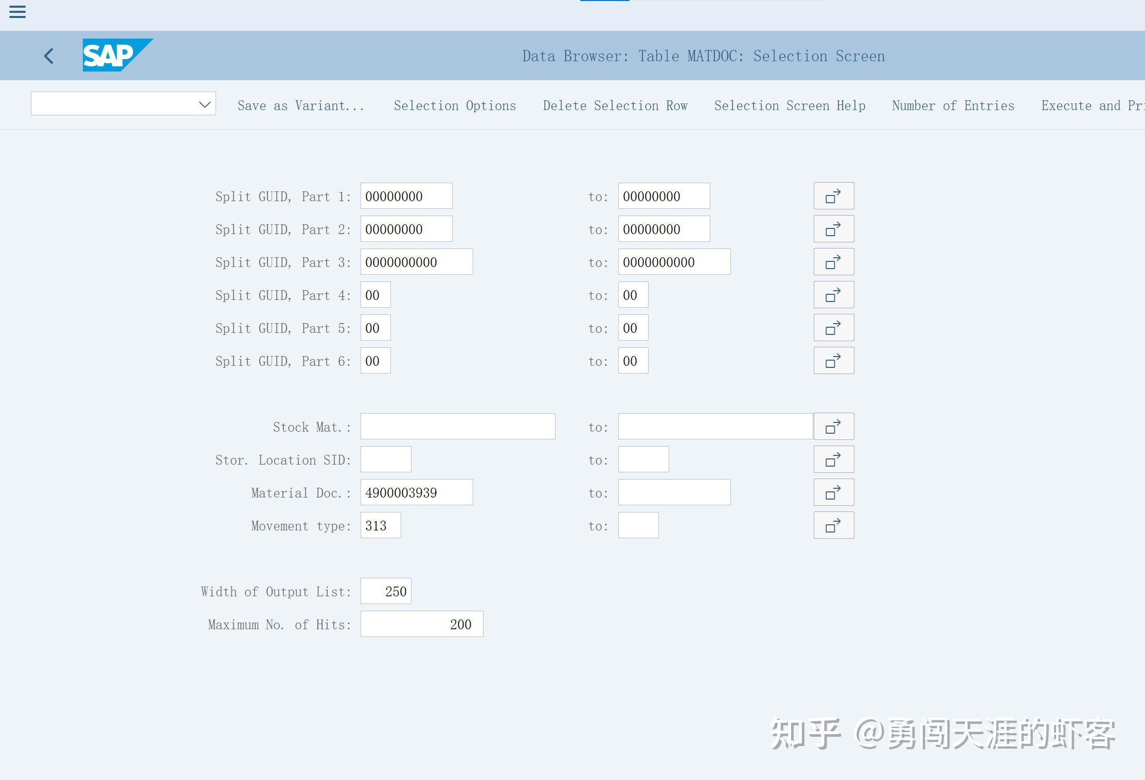
Task: Open multiple selection for Split GUID Part 6
Action: click(x=833, y=361)
